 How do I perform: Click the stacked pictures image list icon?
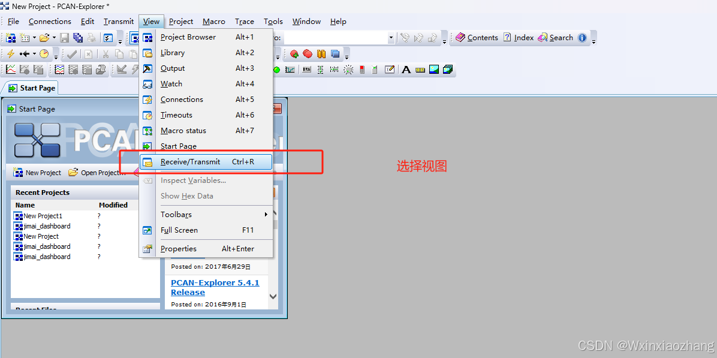pyautogui.click(x=448, y=70)
